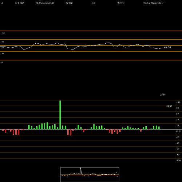This screenshot has width=182, height=182.
Task: Click the MR axis label -40
Action: click(x=178, y=143)
